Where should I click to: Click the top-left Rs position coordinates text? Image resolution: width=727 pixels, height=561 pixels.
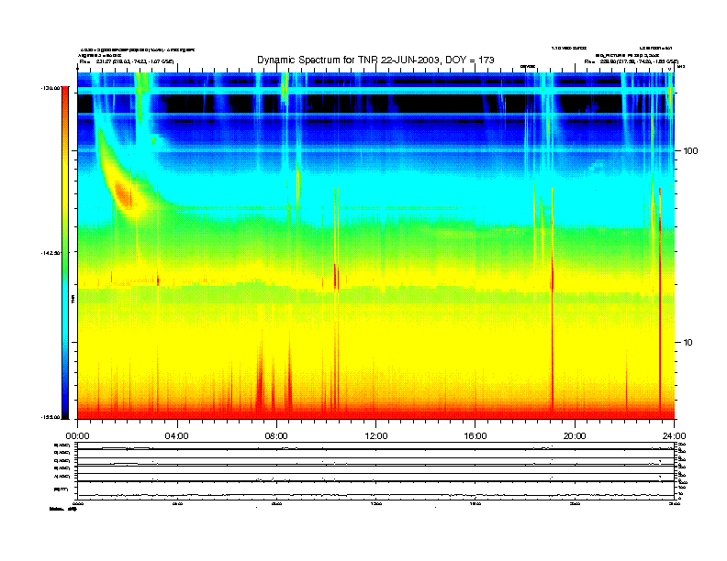pos(127,61)
